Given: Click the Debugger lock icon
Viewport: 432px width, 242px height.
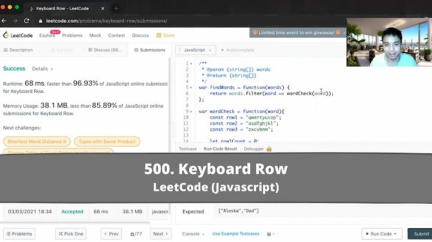Looking at the screenshot, I should point(269,149).
